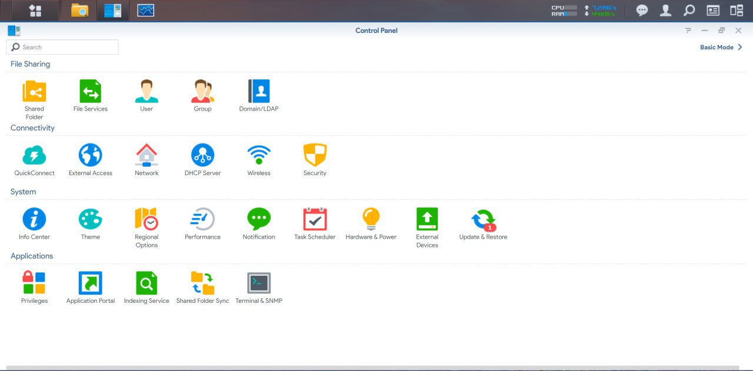
Task: Open the DHCP Server icon
Action: click(x=202, y=156)
